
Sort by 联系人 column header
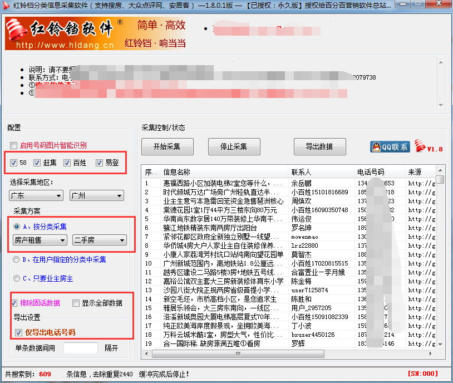(x=321, y=172)
